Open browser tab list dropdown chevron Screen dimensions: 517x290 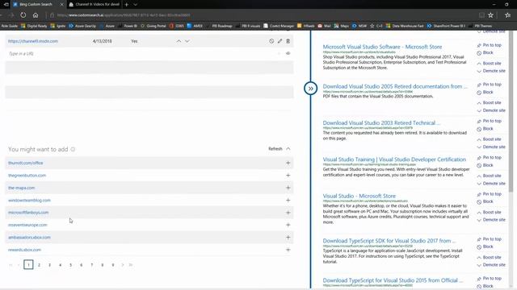[135, 5]
